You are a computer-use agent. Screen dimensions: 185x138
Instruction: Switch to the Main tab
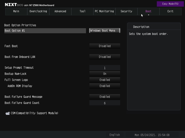16,11
